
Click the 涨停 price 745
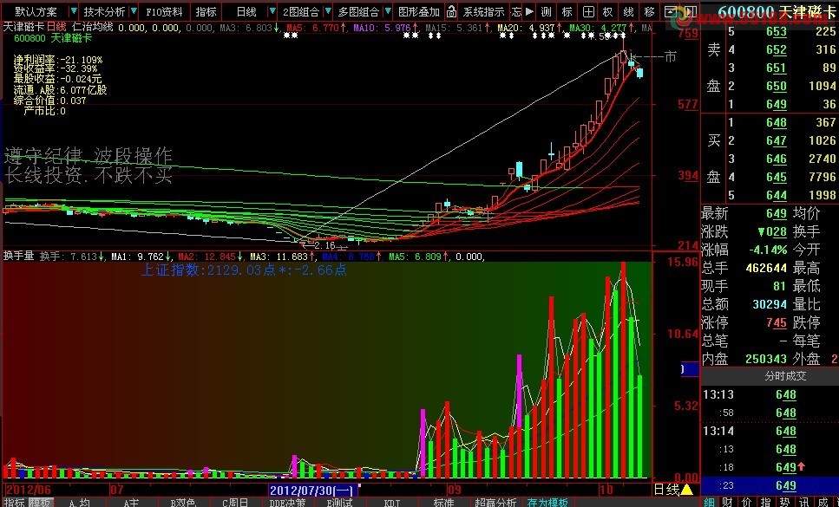(776, 322)
